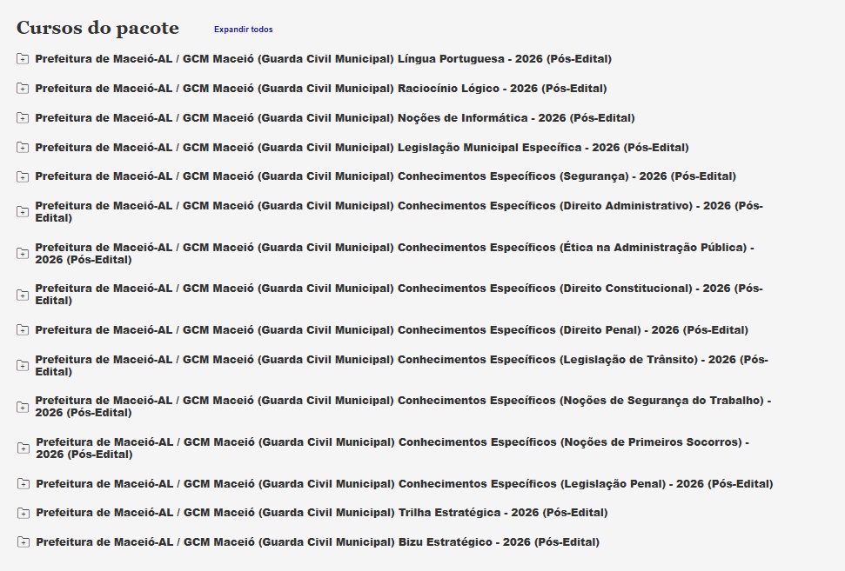This screenshot has width=845, height=571.
Task: Click folder icon for Legislação Municipal Específica
Action: [23, 148]
